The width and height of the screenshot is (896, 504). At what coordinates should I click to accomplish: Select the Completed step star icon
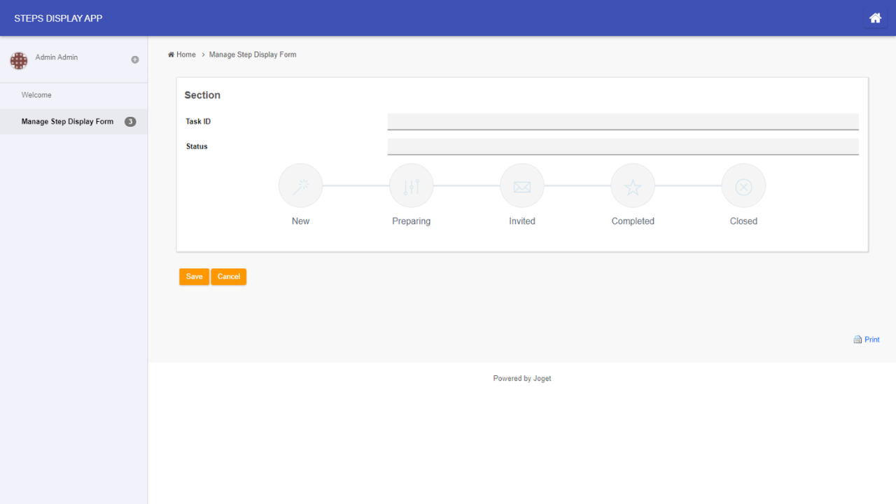click(632, 186)
